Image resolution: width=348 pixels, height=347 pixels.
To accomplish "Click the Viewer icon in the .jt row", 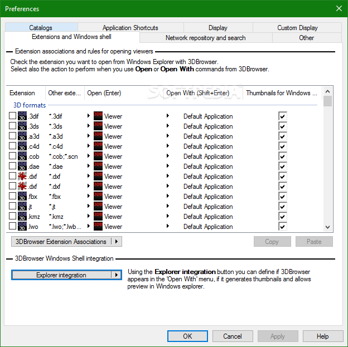I will (98, 206).
